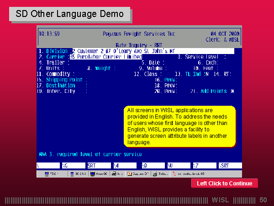
Task: Select the Carrier field showing Purolator Courier Limited
Action: coord(106,57)
